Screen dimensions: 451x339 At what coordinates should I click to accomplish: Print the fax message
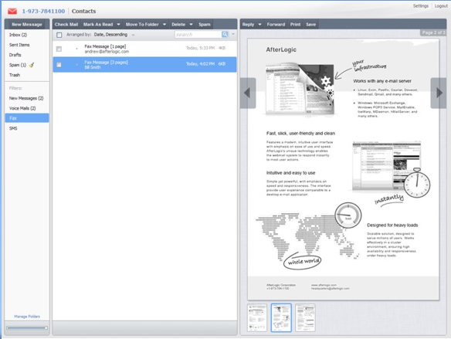tap(296, 25)
